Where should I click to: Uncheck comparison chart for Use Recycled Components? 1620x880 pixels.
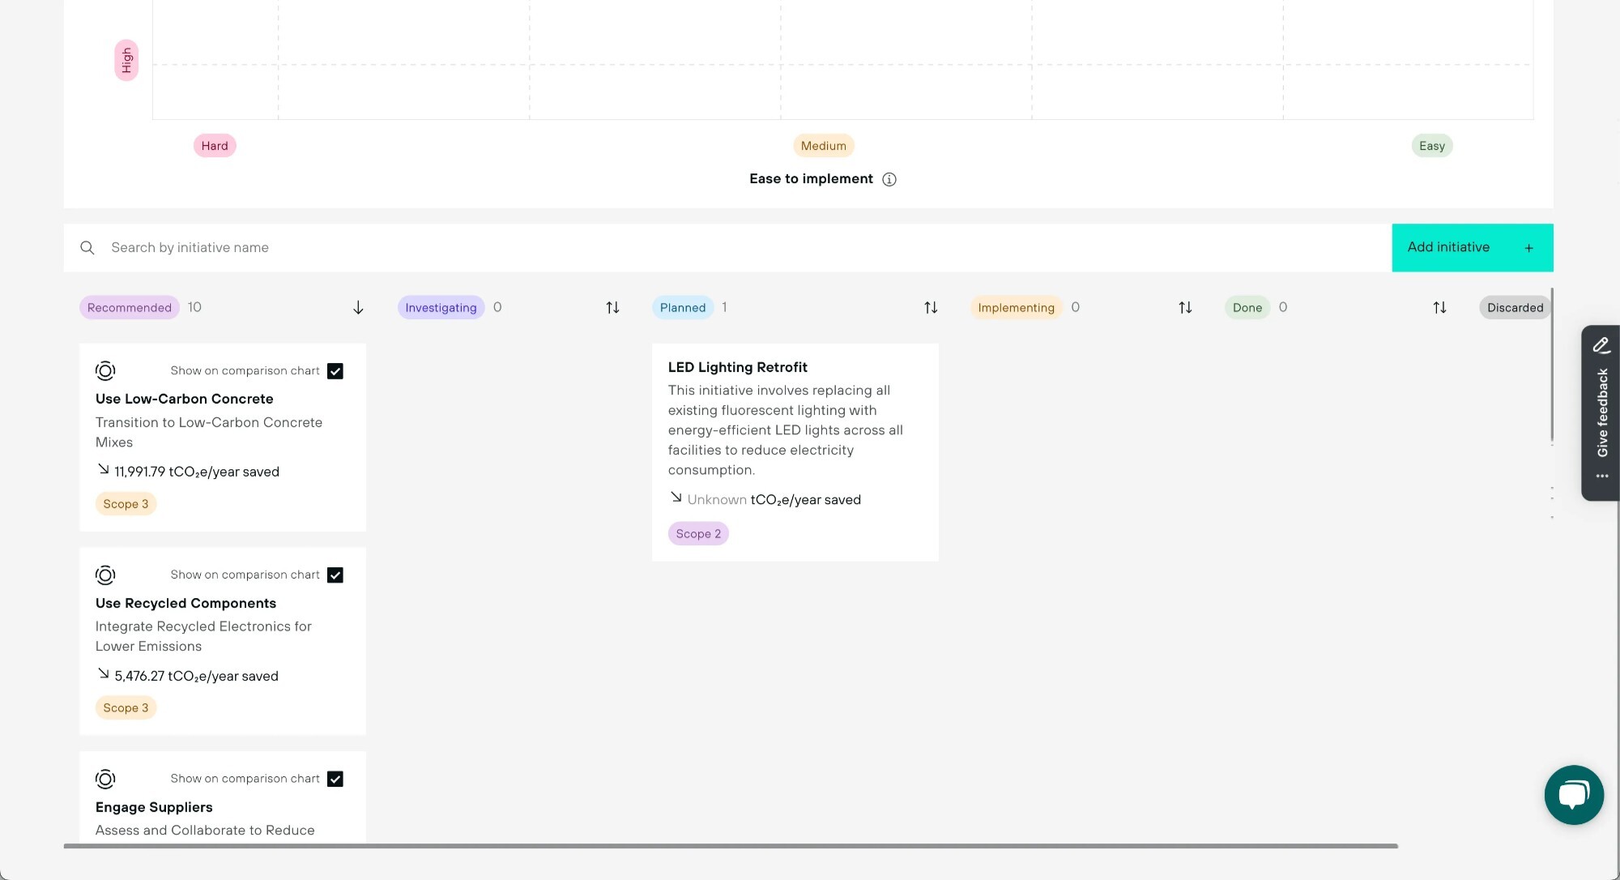[x=335, y=575]
